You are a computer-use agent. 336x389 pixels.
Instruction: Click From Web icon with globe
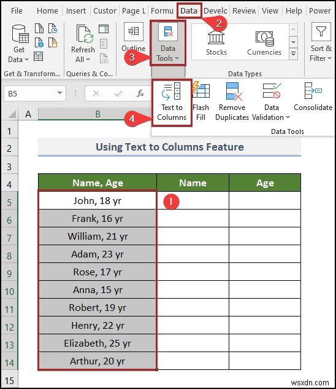click(x=39, y=42)
